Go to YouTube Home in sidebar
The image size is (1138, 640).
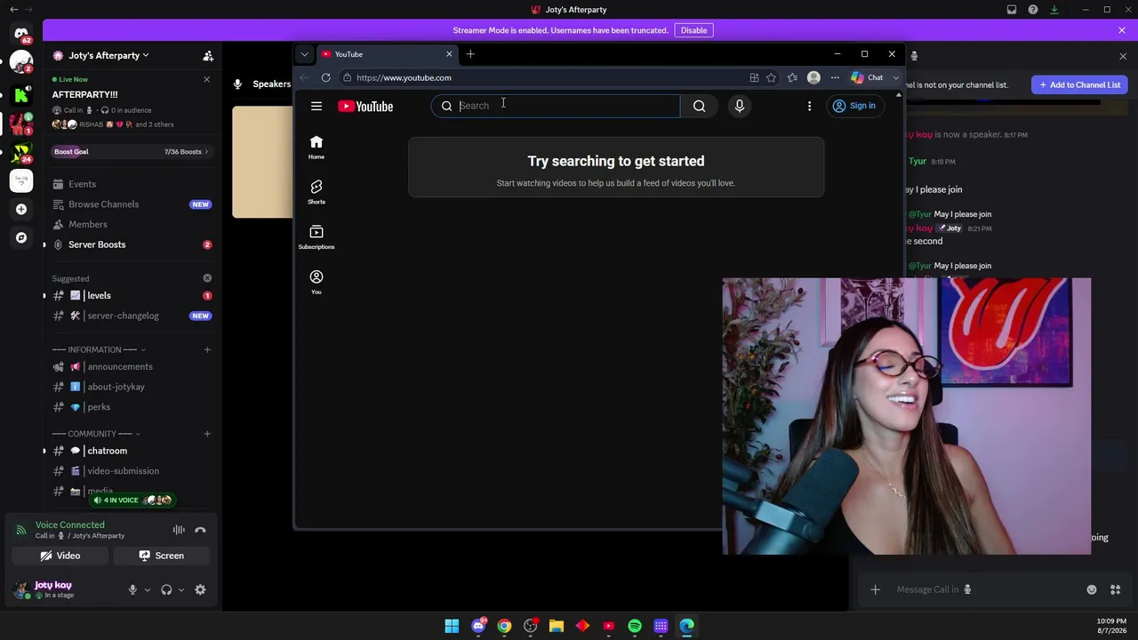pyautogui.click(x=317, y=147)
